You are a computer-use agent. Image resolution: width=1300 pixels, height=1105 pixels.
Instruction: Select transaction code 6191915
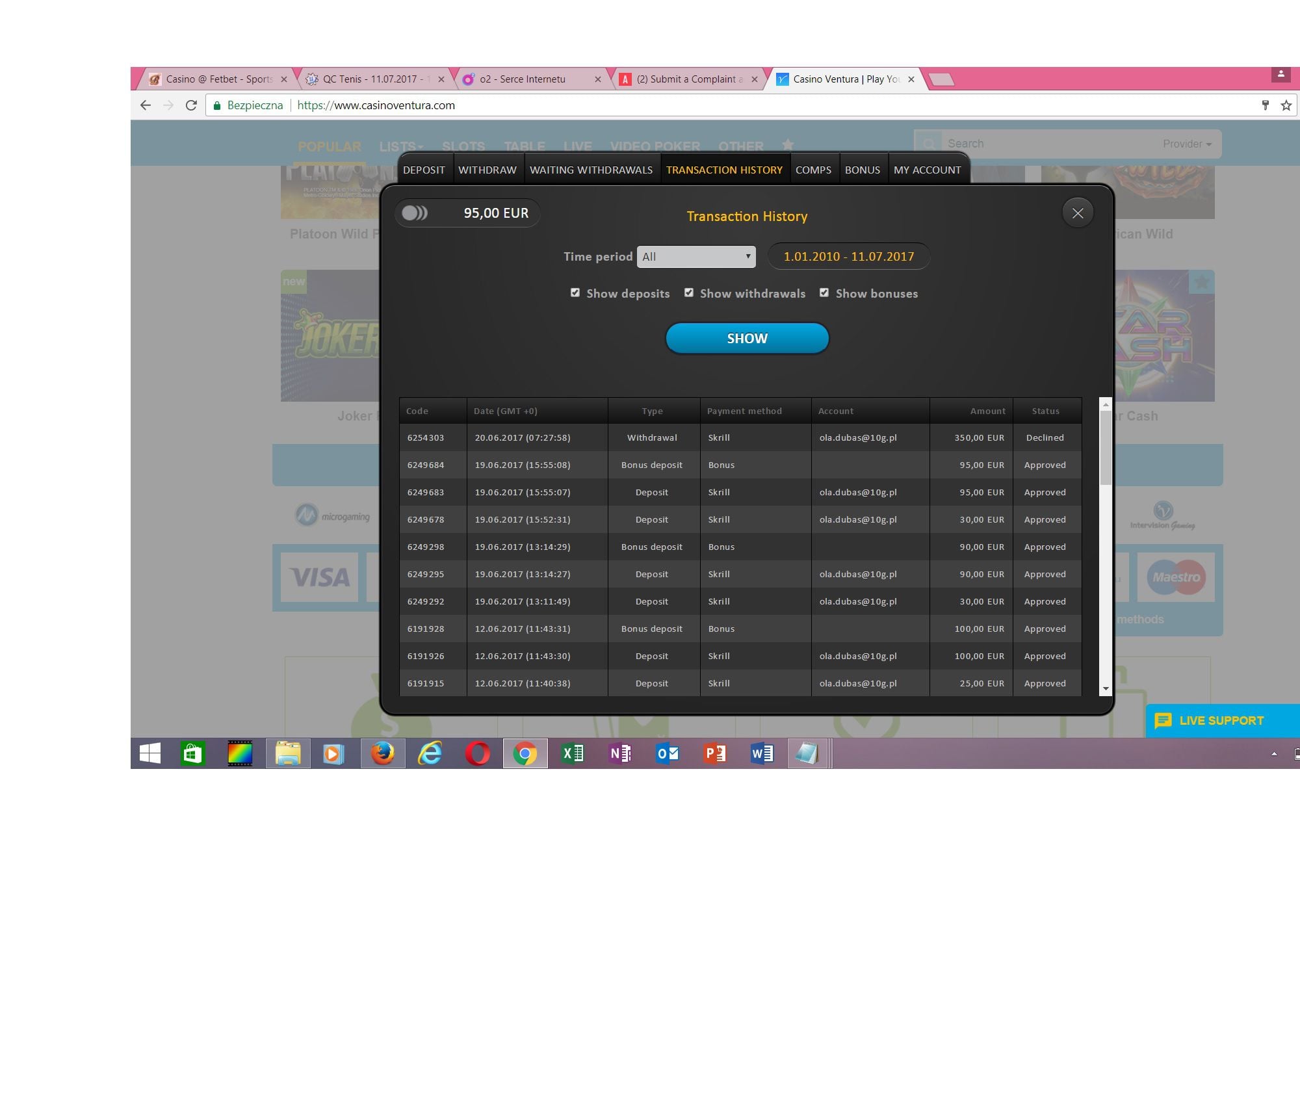point(426,683)
